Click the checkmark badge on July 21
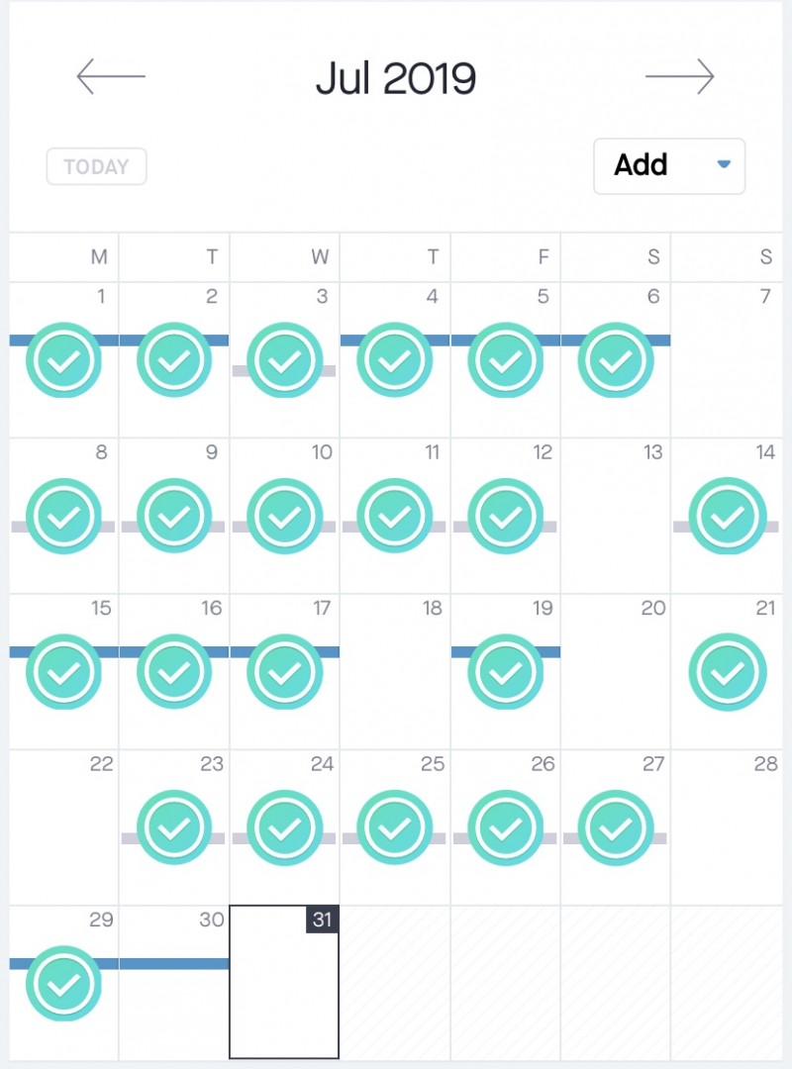 pyautogui.click(x=728, y=672)
